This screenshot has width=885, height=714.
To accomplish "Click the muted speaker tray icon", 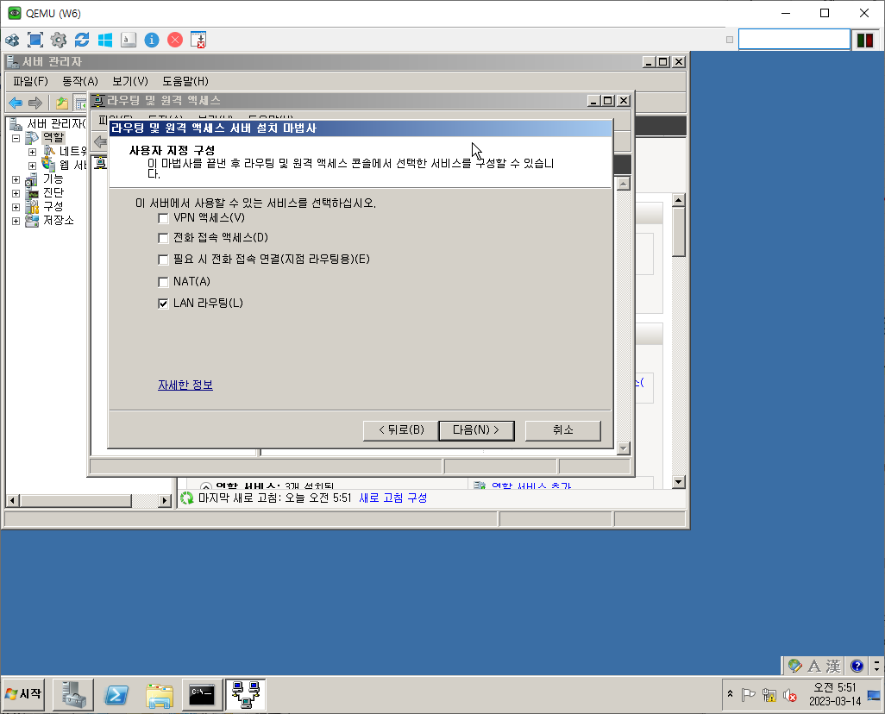I will point(789,695).
